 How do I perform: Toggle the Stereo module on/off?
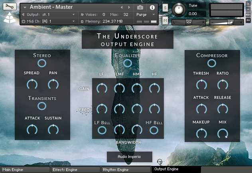[x=42, y=63]
